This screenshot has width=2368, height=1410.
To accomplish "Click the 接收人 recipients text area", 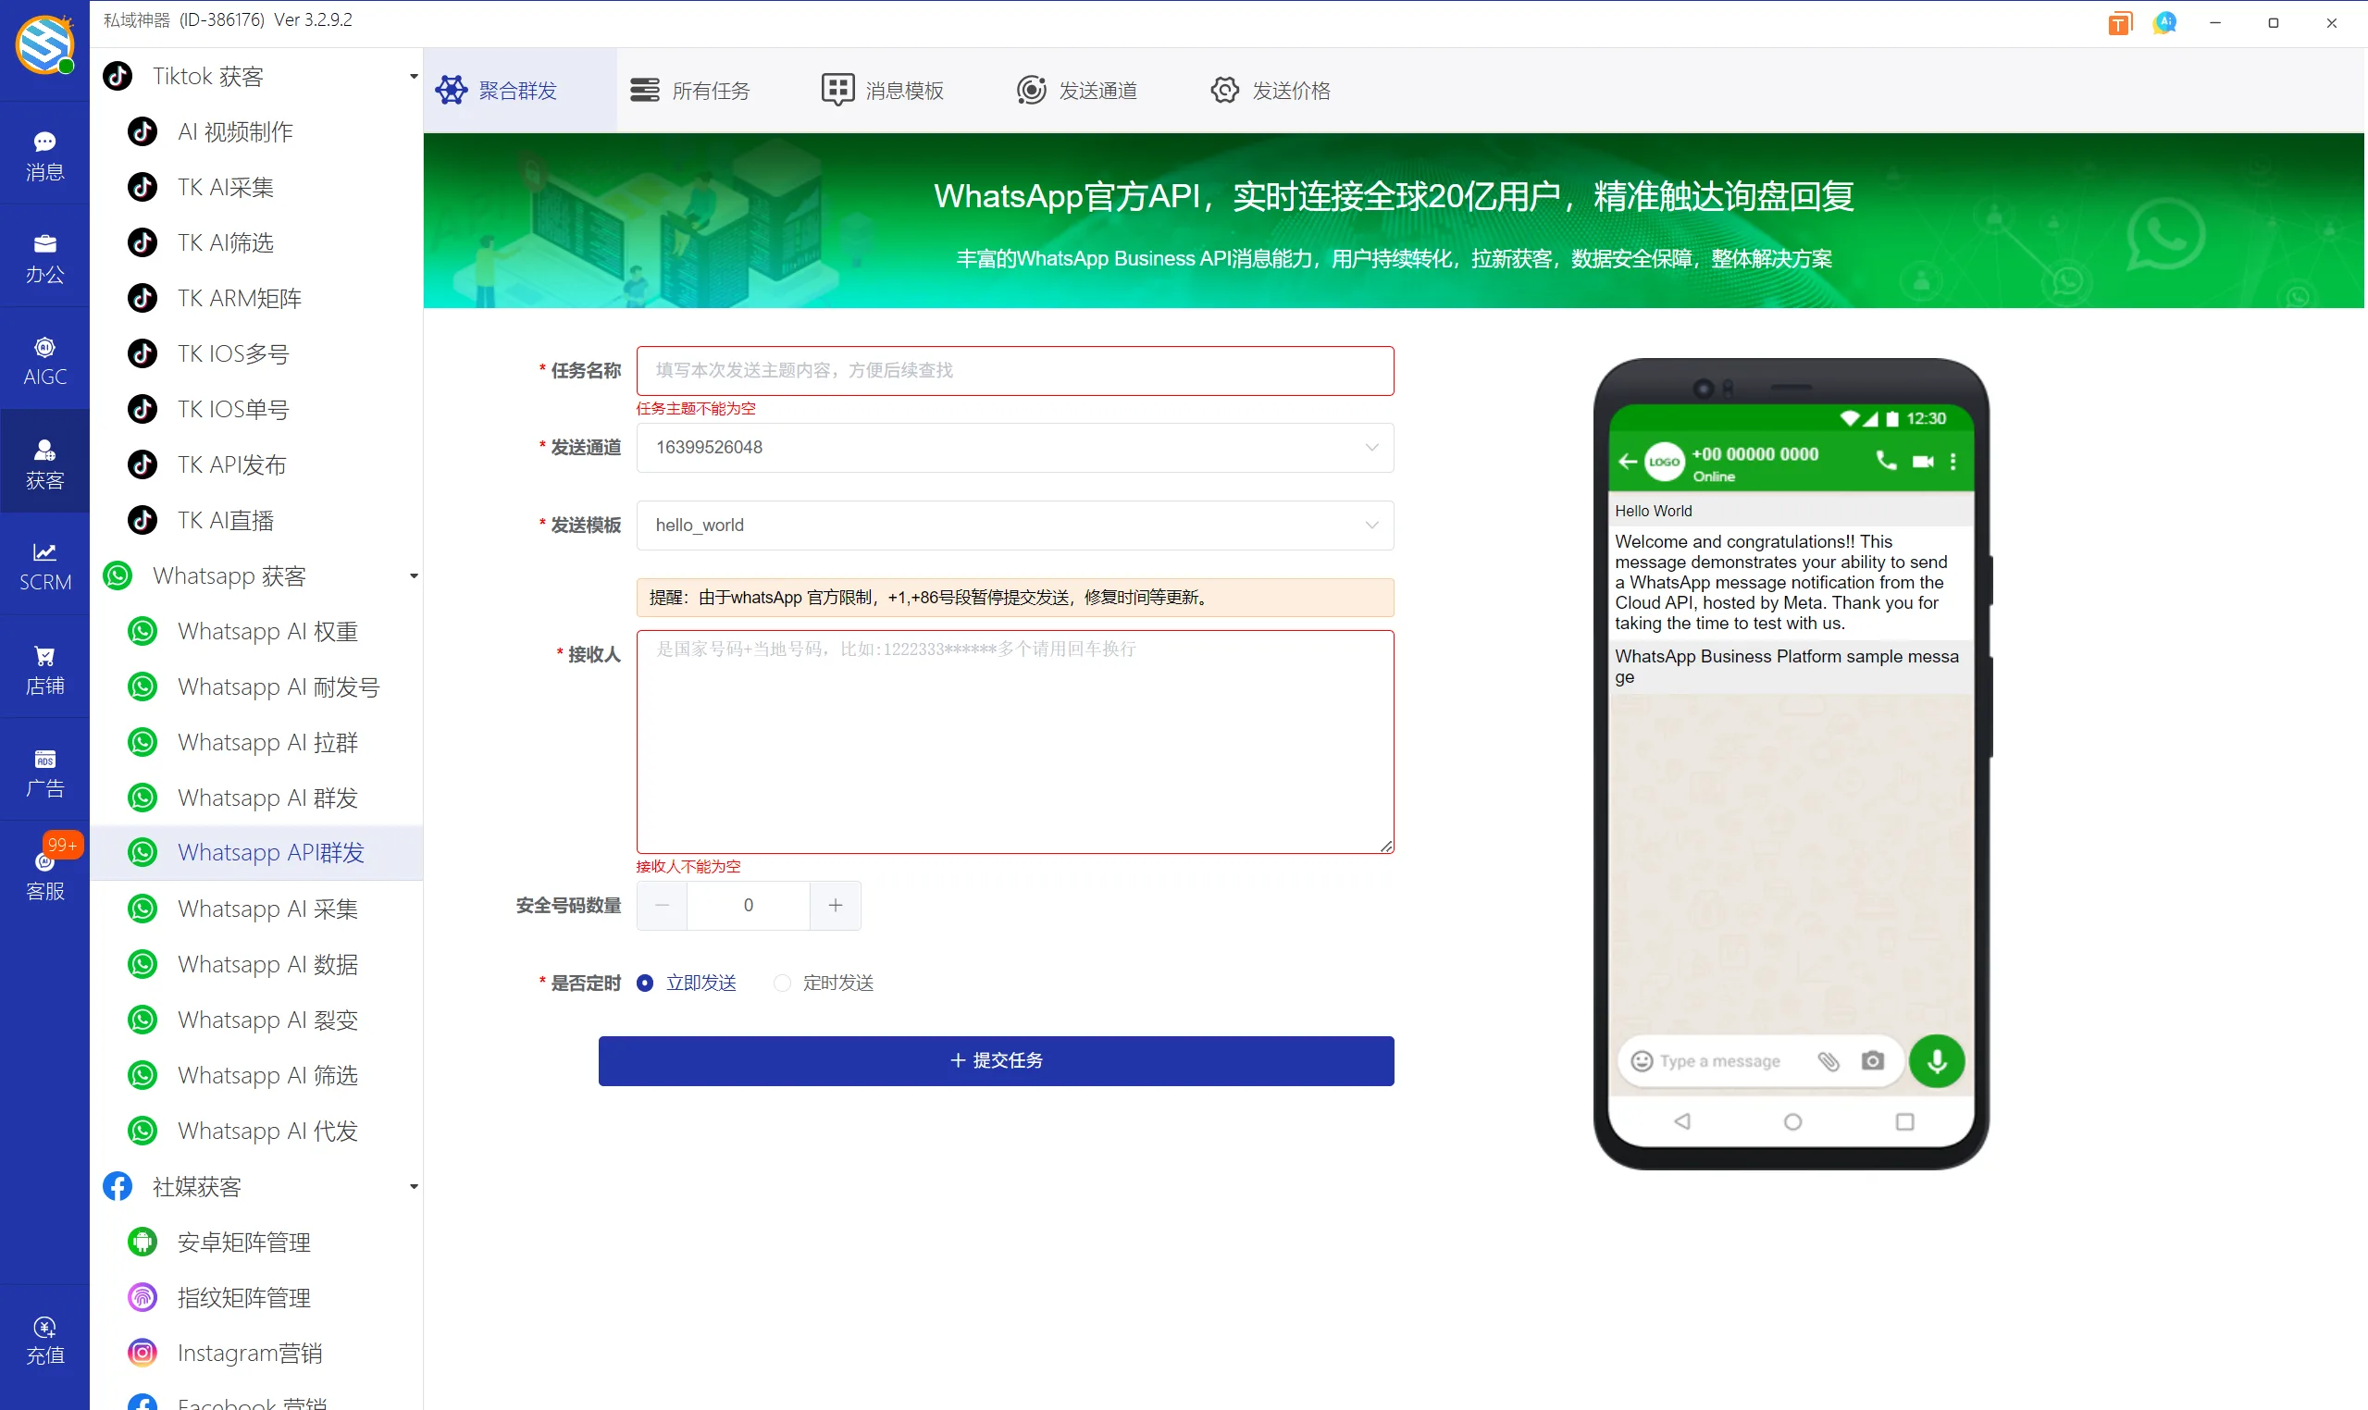I will click(x=1014, y=741).
